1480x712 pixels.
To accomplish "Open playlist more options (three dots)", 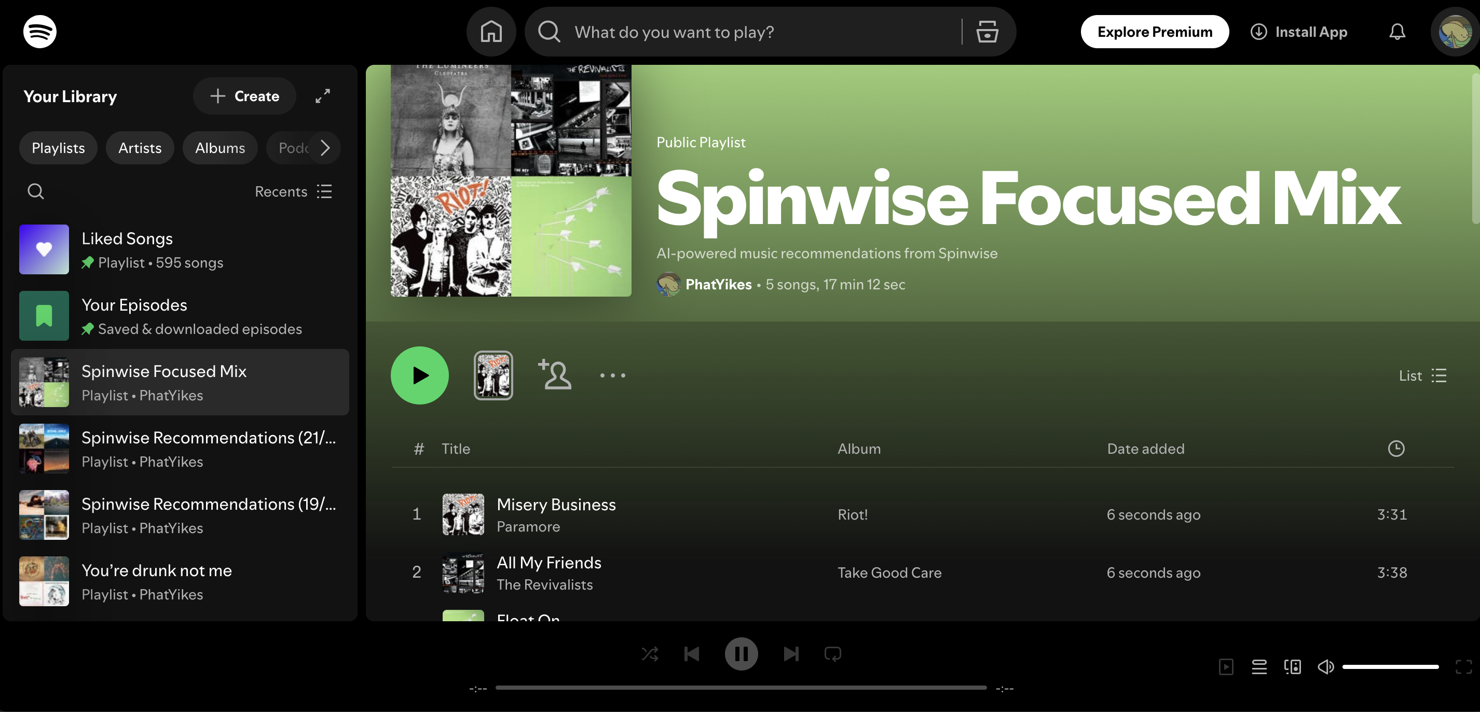I will click(612, 375).
